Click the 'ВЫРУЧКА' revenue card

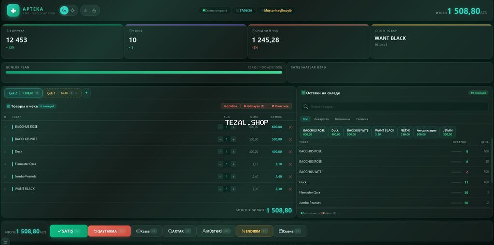tap(63, 42)
